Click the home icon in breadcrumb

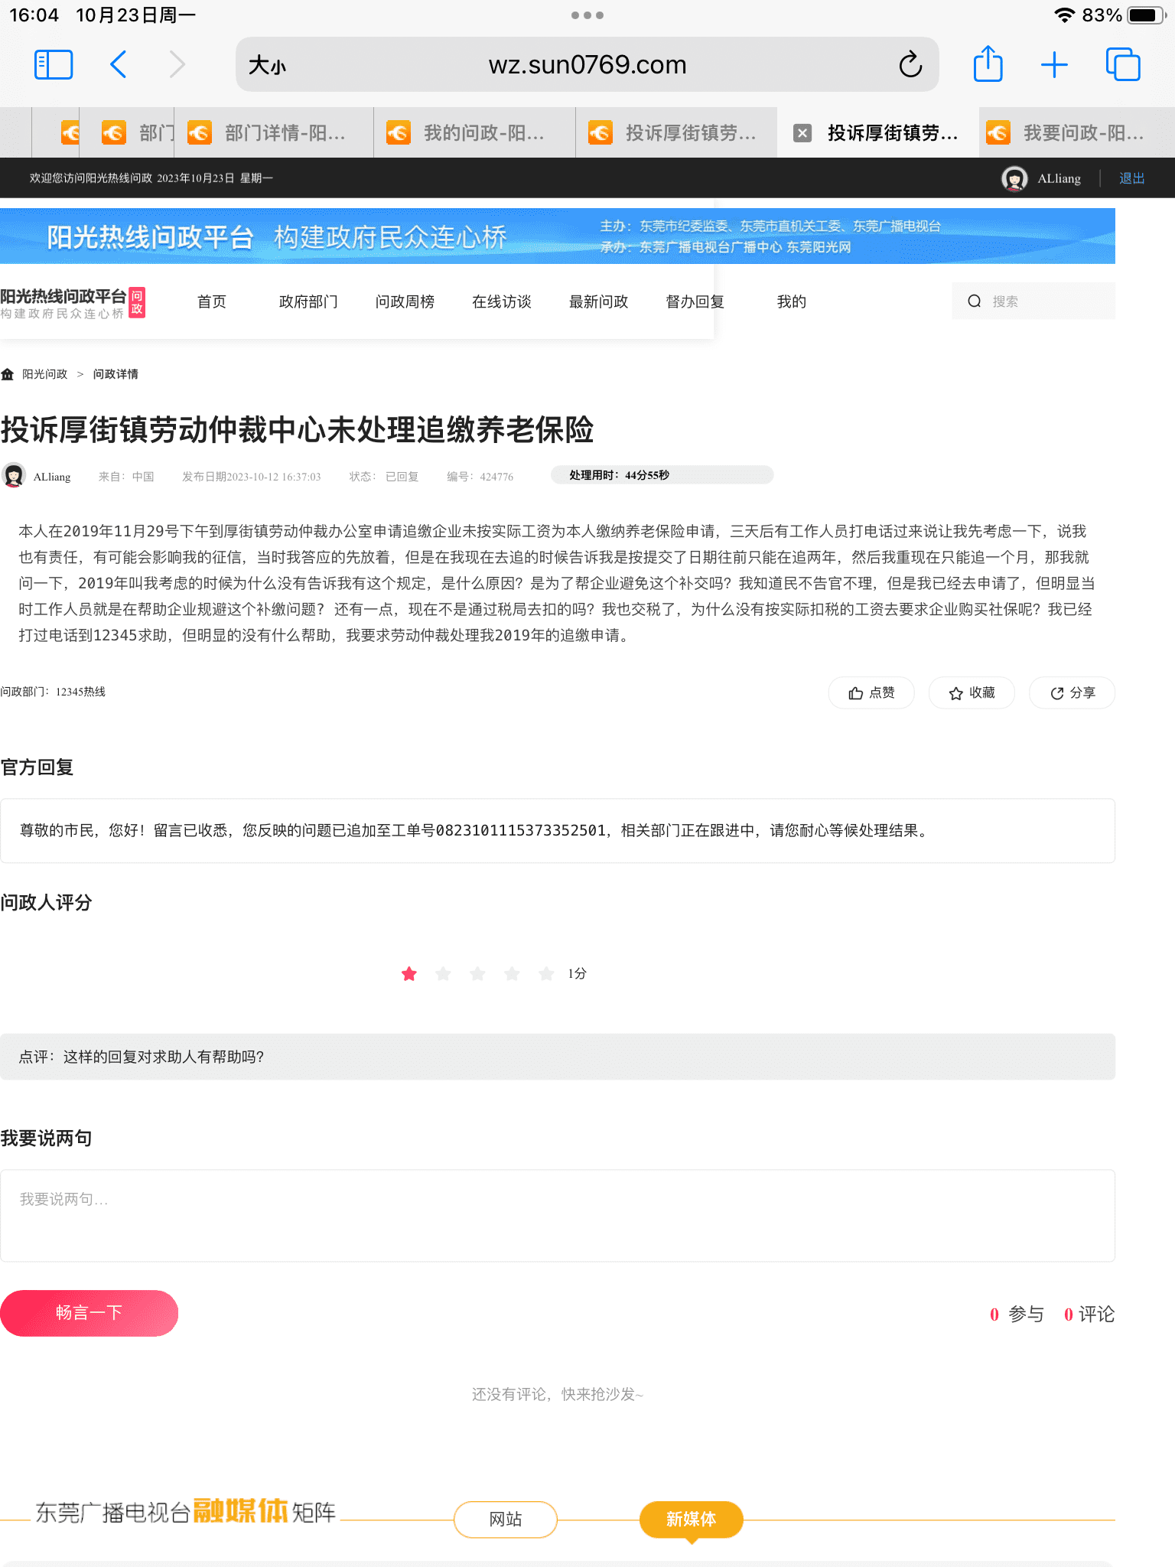(8, 374)
